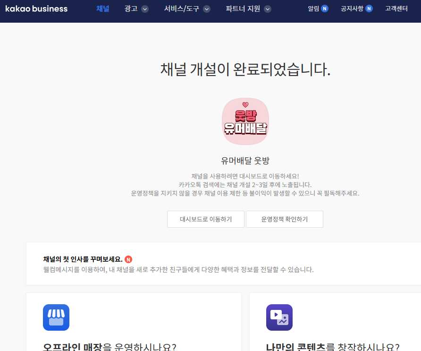Click the 채널 개설이 완료되었습니다. heading
421x351 pixels.
245,69
